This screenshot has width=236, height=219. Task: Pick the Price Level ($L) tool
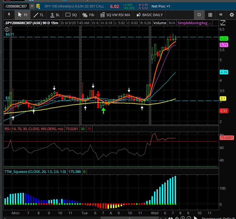(55, 15)
